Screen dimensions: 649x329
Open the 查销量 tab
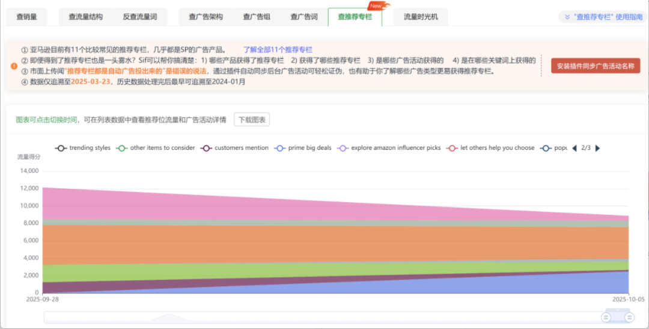(x=26, y=17)
